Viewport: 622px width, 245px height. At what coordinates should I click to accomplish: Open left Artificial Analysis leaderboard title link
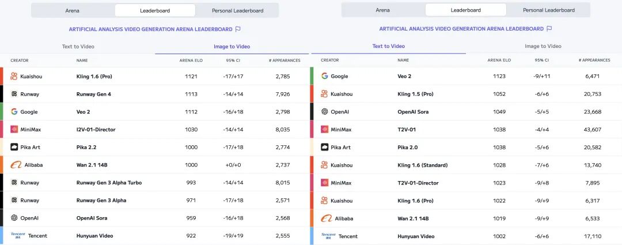[150, 29]
